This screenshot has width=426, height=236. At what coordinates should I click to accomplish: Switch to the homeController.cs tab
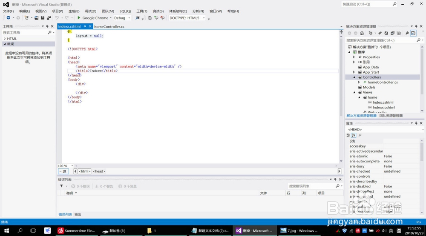pos(109,27)
